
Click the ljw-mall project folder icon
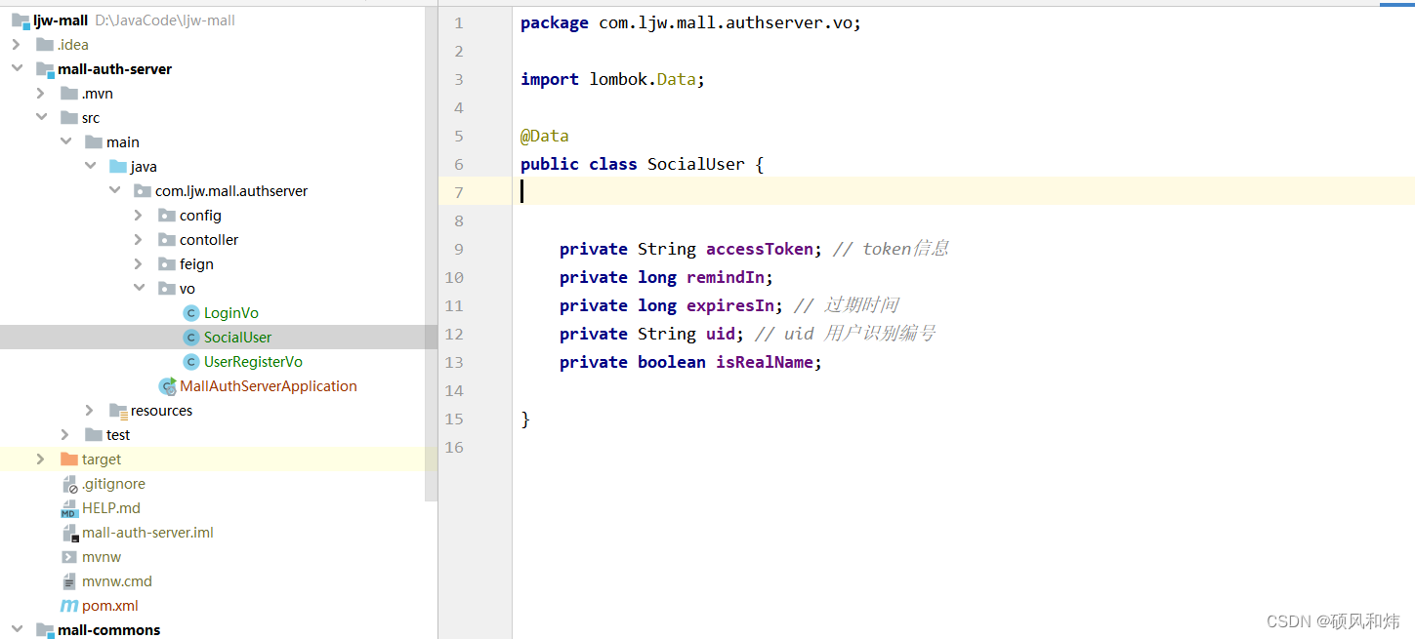tap(21, 20)
